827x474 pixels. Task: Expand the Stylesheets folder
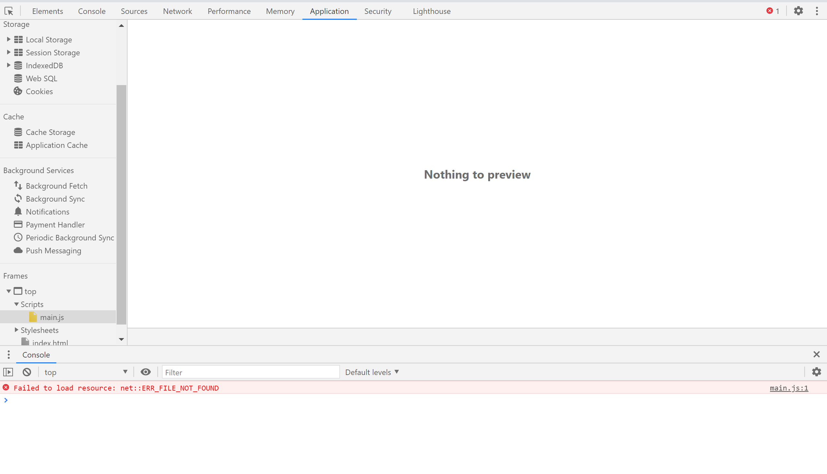(x=16, y=330)
